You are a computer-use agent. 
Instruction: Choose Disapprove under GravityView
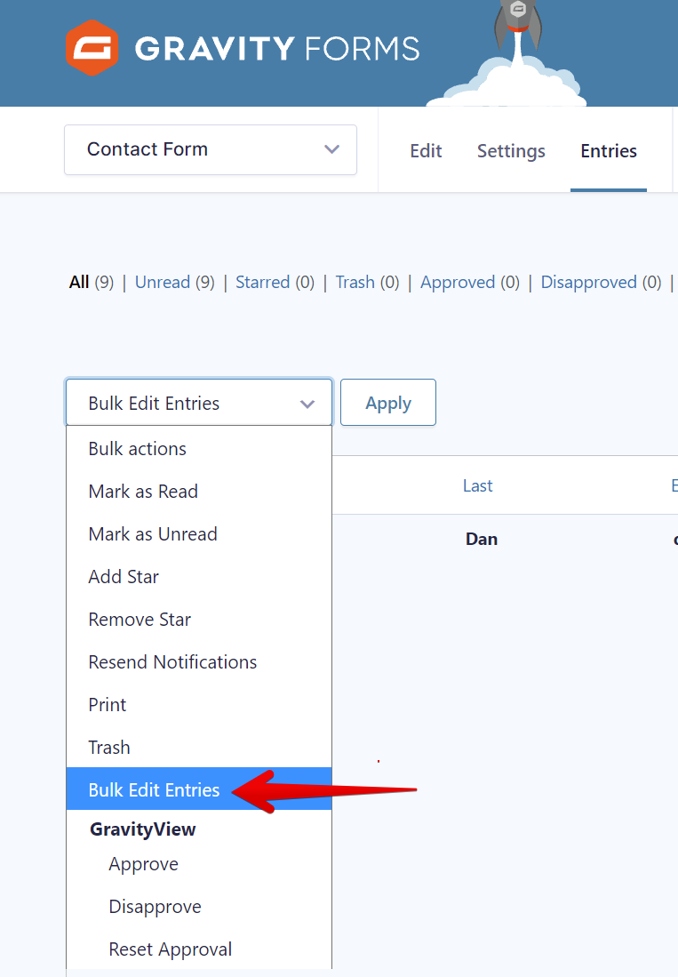(199, 907)
